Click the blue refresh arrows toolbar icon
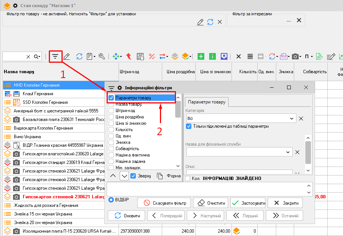343x236 pixels. pos(79,56)
